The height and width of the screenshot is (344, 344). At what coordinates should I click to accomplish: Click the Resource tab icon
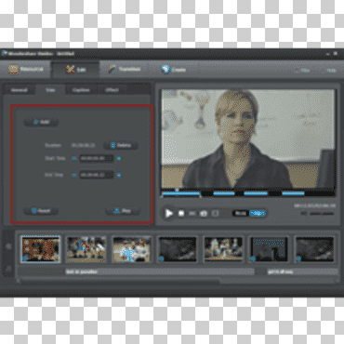pyautogui.click(x=13, y=69)
